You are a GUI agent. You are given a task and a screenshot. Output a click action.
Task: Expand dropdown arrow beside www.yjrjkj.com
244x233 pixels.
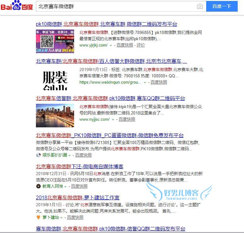(x=111, y=46)
